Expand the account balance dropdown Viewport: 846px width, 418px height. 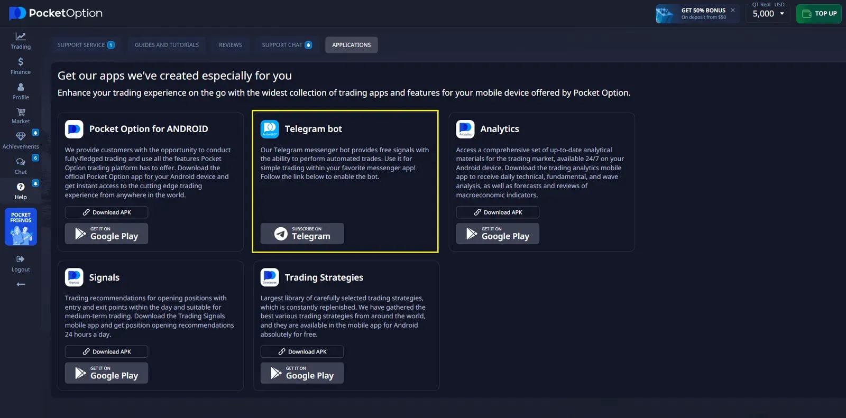point(781,14)
